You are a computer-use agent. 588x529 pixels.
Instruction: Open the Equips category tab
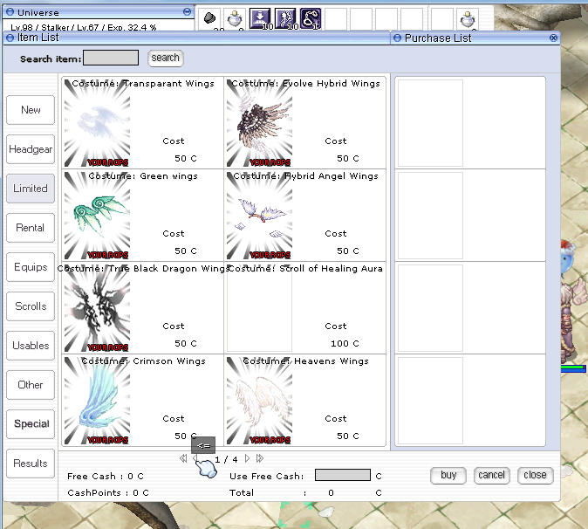click(31, 267)
